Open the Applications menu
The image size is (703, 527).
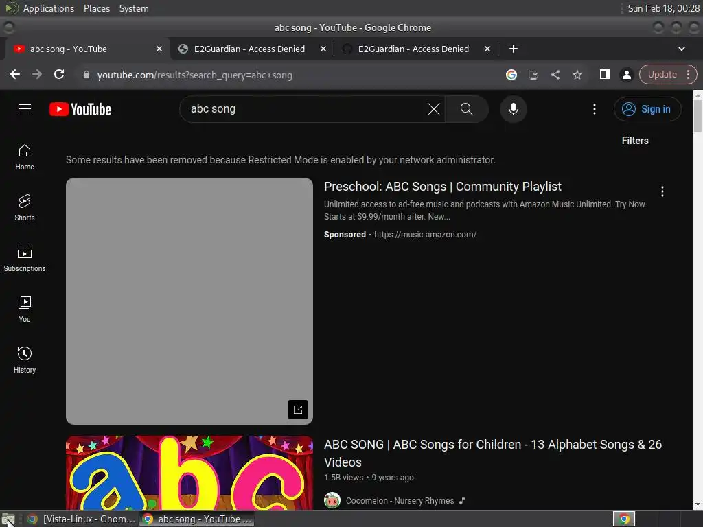tap(49, 8)
